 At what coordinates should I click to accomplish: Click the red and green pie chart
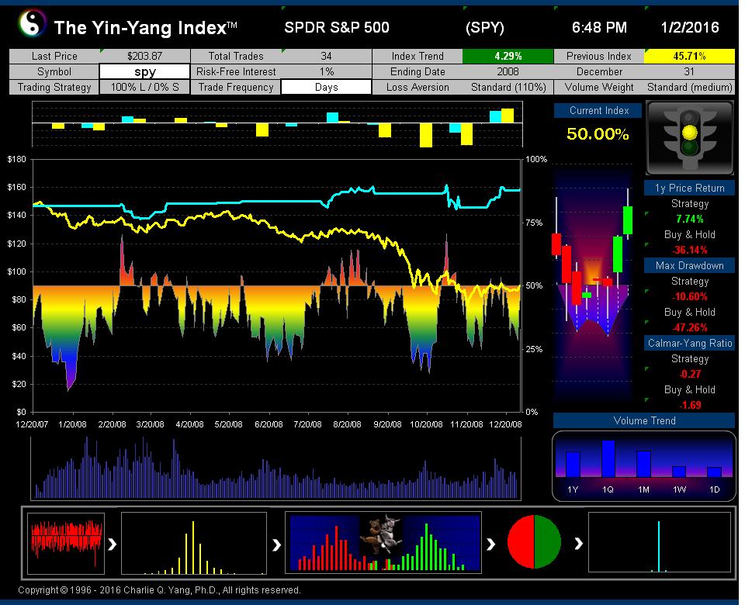[x=534, y=542]
